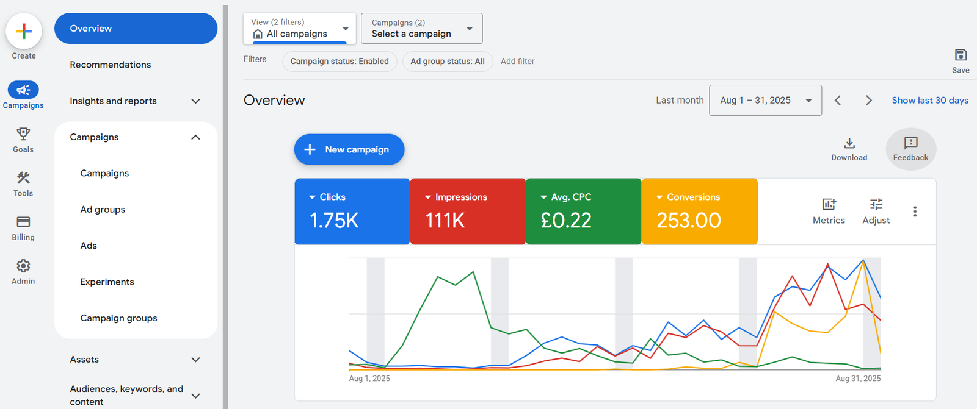Click the Download icon
Image resolution: width=977 pixels, height=409 pixels.
tap(849, 144)
